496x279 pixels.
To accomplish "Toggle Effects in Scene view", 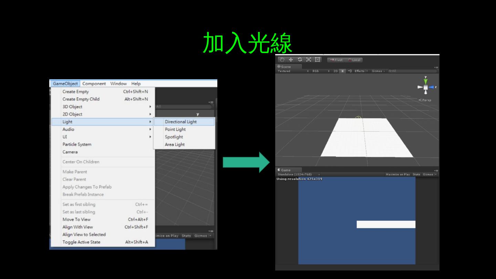I will (x=359, y=71).
